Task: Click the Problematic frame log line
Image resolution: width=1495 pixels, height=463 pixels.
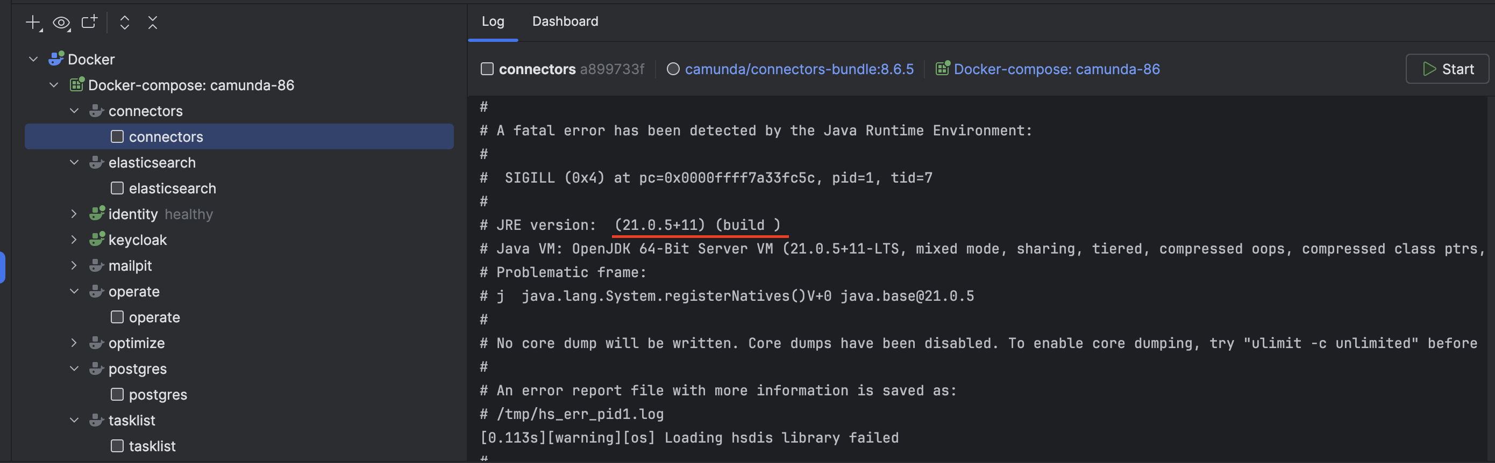Action: pyautogui.click(x=563, y=272)
